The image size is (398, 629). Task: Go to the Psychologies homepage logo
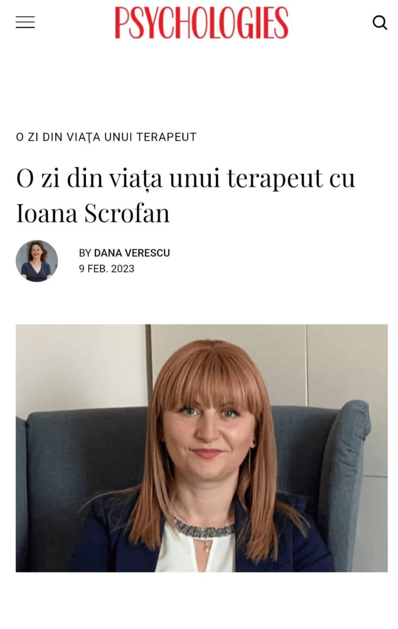pyautogui.click(x=201, y=23)
